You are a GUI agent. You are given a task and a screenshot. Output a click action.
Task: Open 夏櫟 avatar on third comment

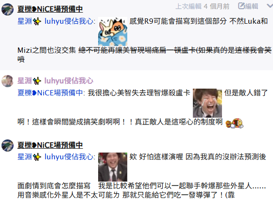click(7, 145)
